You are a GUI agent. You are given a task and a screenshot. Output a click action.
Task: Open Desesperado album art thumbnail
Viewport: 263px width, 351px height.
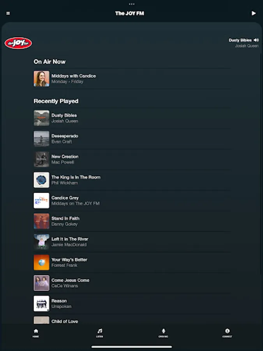(x=41, y=138)
